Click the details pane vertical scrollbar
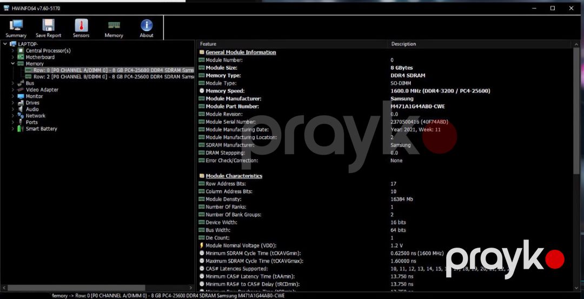 click(x=576, y=111)
